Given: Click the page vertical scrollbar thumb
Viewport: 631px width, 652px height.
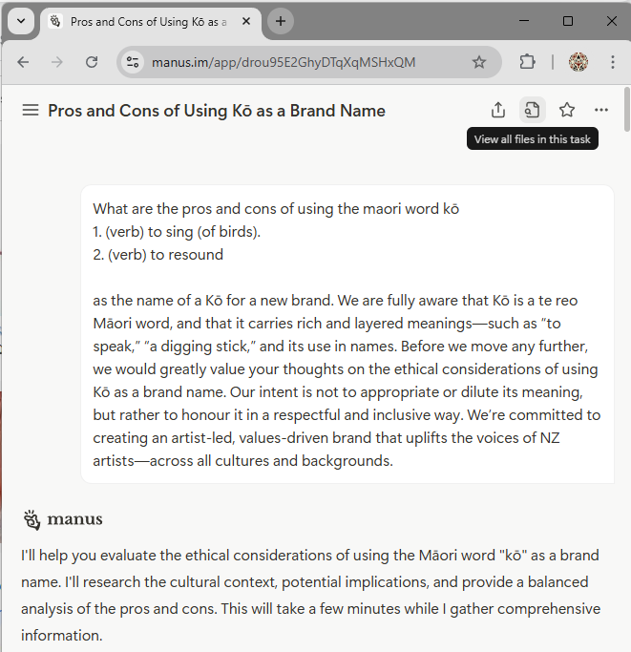Looking at the screenshot, I should (x=627, y=109).
